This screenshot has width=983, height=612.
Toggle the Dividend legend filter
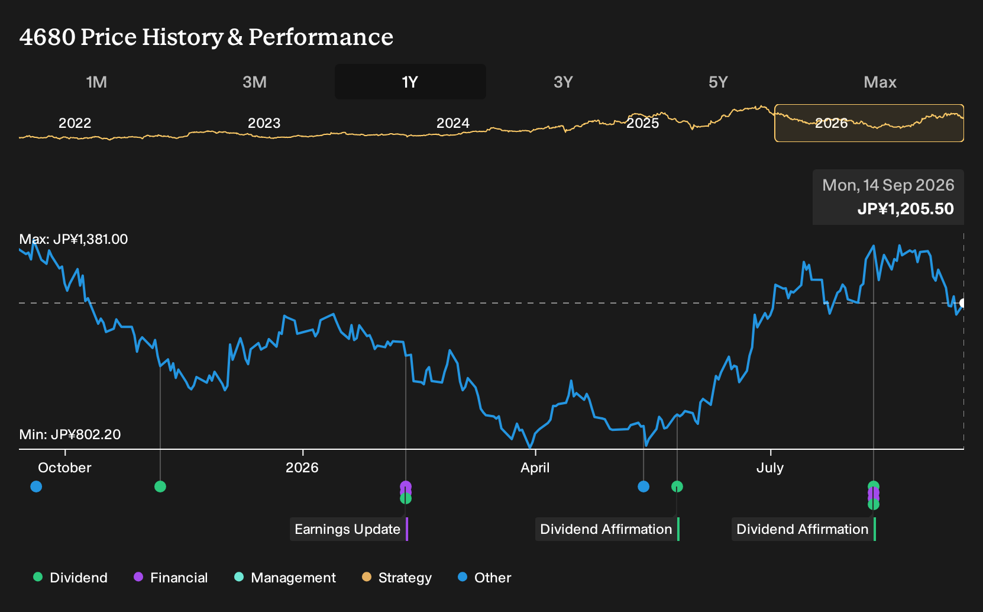coord(70,578)
